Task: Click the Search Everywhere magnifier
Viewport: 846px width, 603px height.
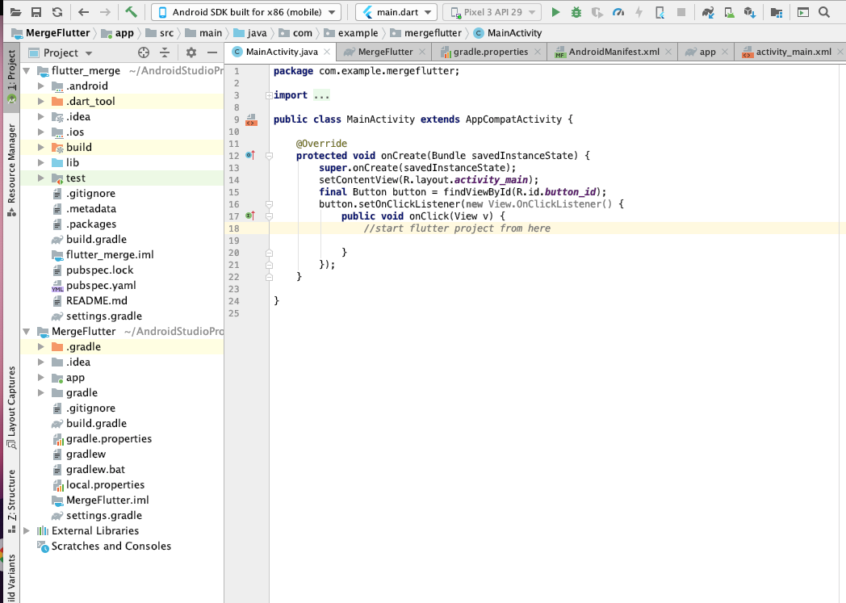Action: click(x=824, y=12)
